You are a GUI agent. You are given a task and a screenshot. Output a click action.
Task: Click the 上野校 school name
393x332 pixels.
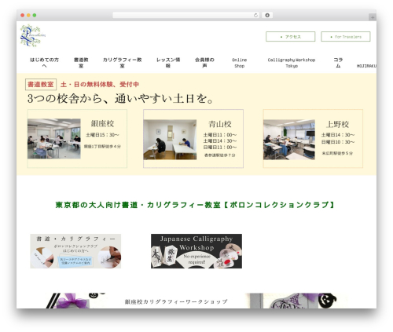pyautogui.click(x=337, y=124)
